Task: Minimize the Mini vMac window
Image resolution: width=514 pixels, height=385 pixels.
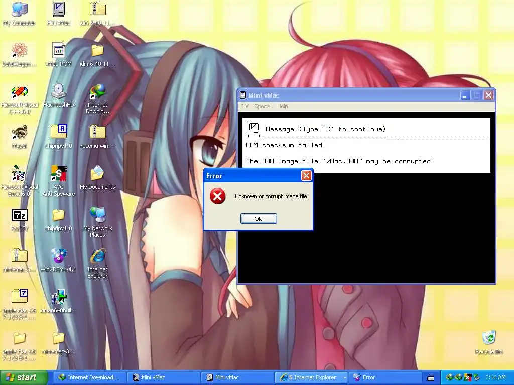Action: (465, 95)
